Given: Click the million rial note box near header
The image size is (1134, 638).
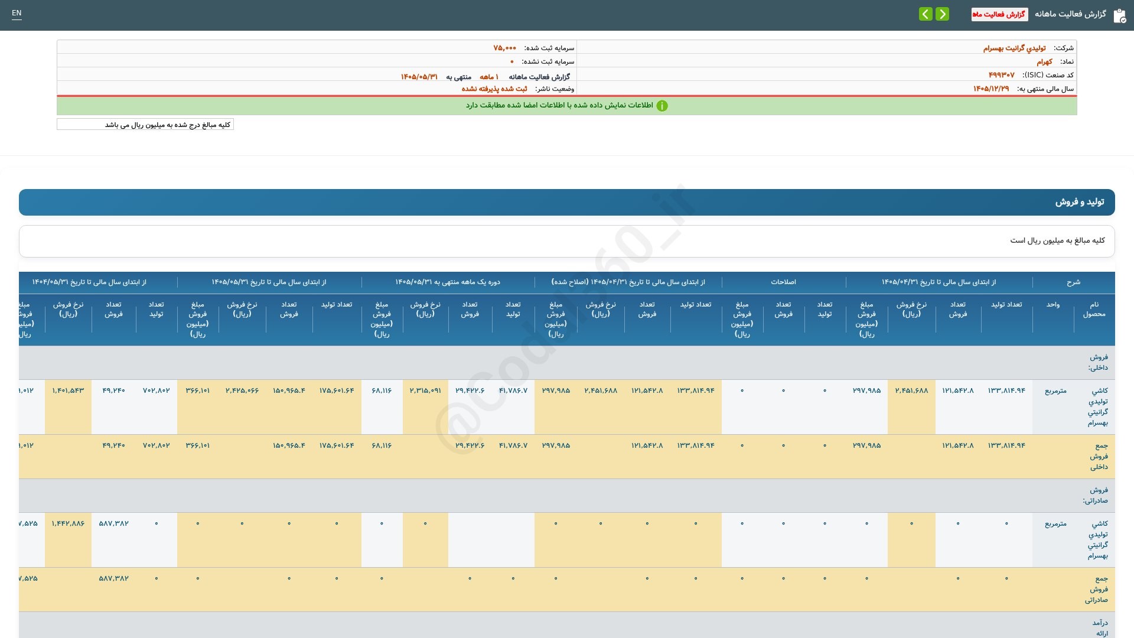Looking at the screenshot, I should point(145,125).
